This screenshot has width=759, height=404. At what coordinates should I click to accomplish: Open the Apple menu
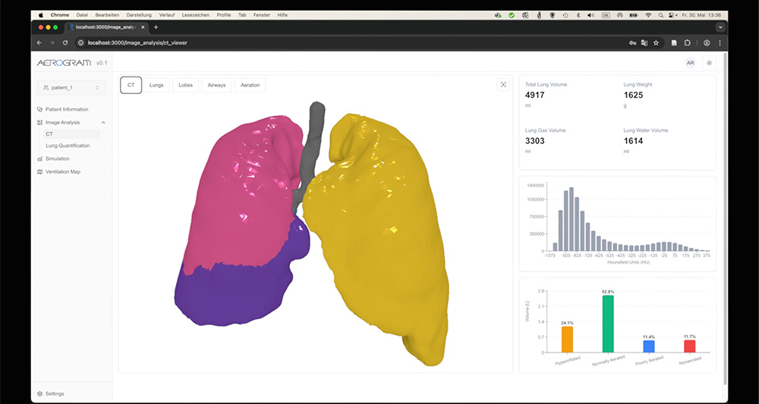pos(41,15)
